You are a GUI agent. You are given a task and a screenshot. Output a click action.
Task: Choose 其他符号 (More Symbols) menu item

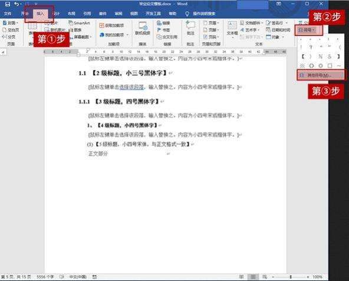[x=321, y=75]
